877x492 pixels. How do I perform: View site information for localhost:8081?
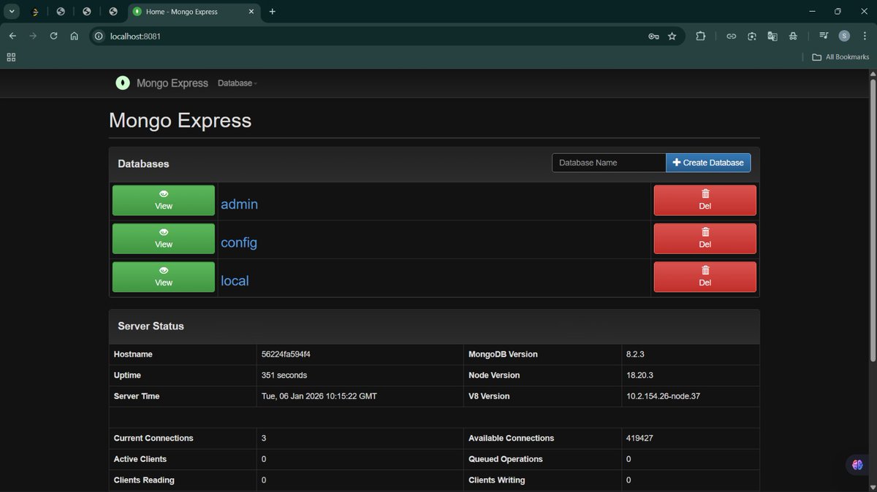click(99, 36)
